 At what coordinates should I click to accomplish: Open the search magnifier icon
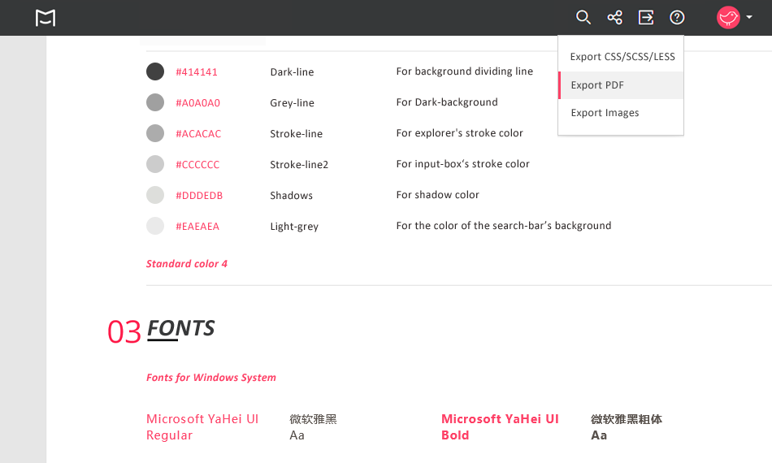pos(583,17)
